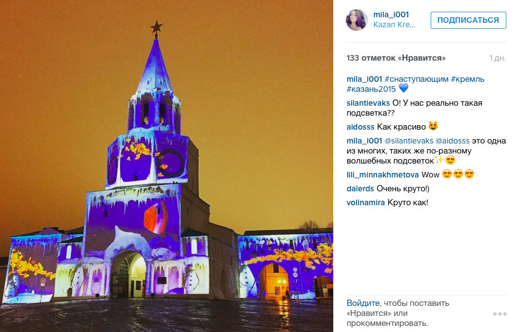Click the 1 дн. post timestamp
The height and width of the screenshot is (332, 518).
tap(497, 58)
